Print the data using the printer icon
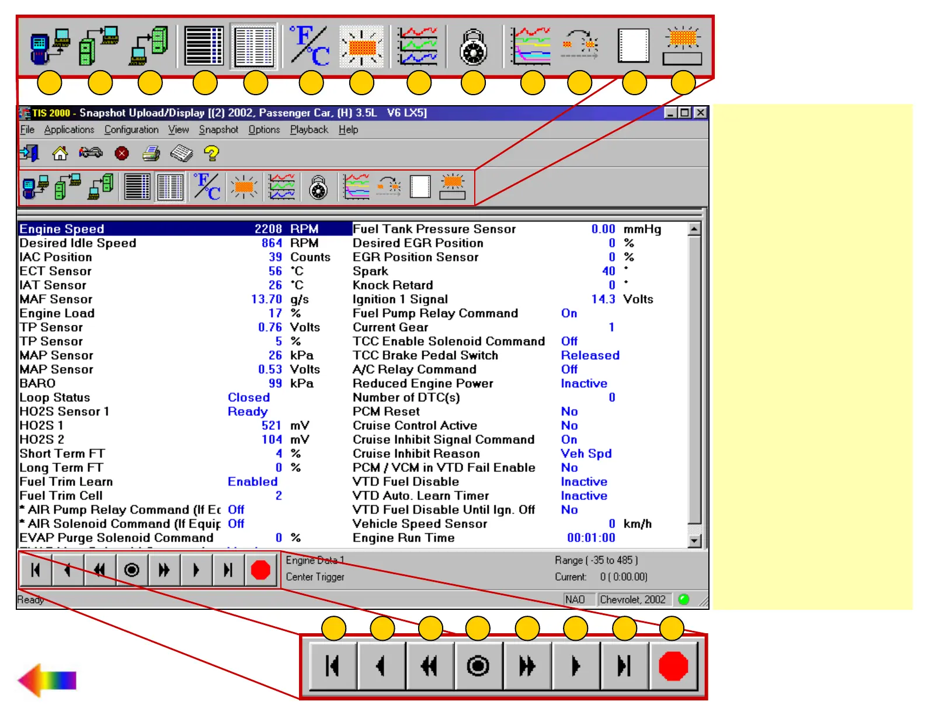925x715 pixels. click(x=151, y=154)
